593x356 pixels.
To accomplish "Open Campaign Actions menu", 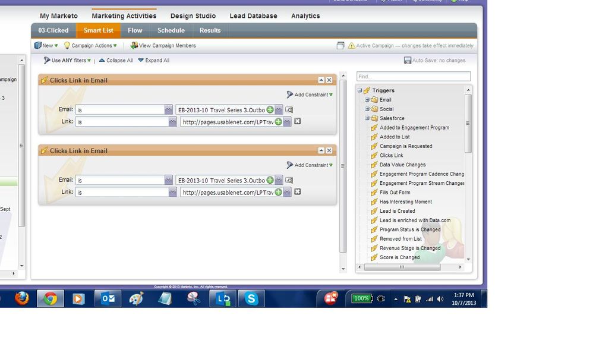I will tap(91, 46).
